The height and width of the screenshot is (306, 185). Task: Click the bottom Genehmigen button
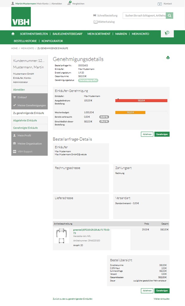pos(162,290)
